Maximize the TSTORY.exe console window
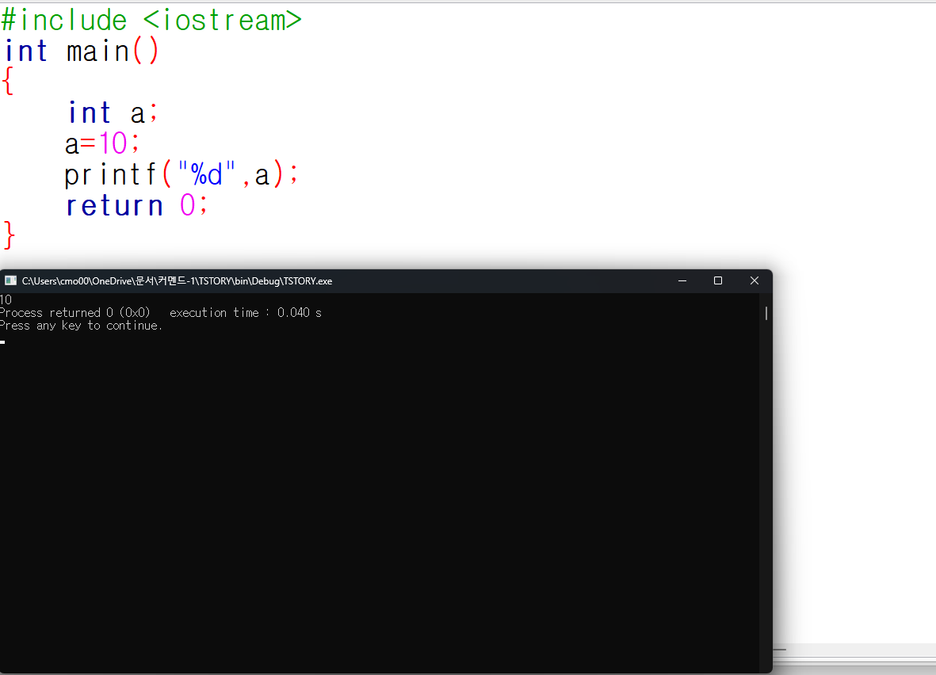The width and height of the screenshot is (936, 675). point(718,280)
